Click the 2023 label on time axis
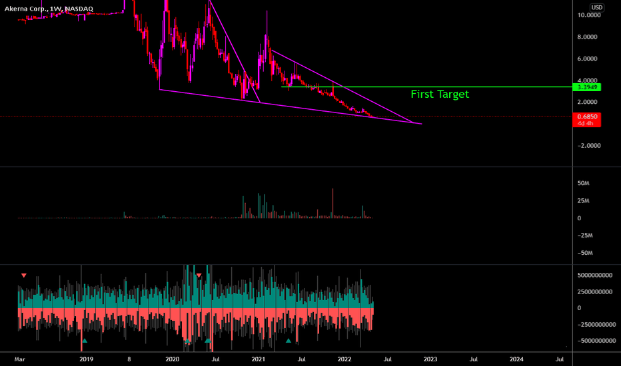Image resolution: width=621 pixels, height=366 pixels. 430,359
